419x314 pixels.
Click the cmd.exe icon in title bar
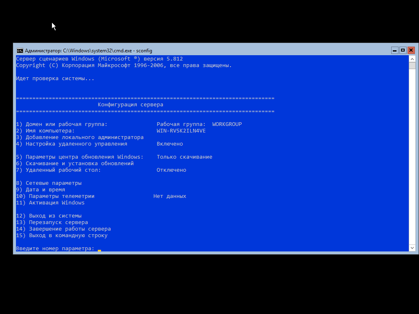coord(20,50)
